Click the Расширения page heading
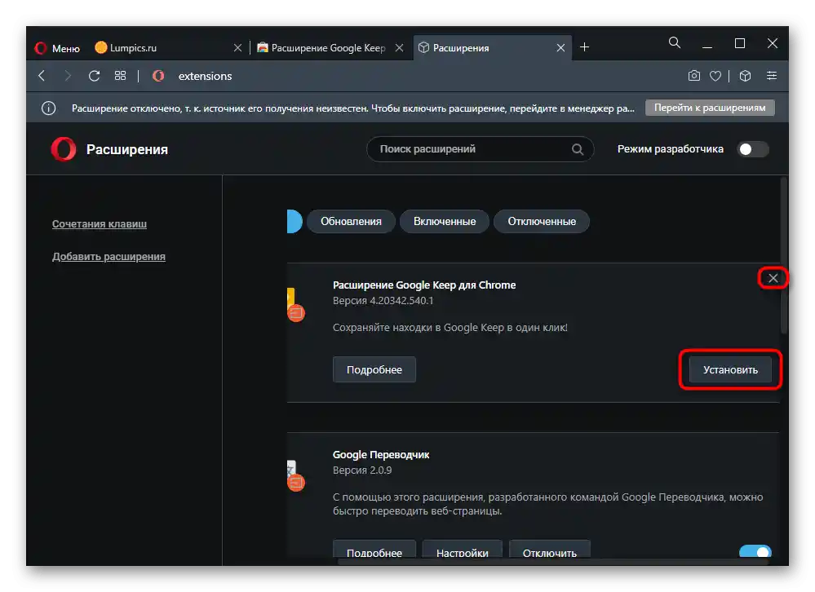Viewport: 815px width, 592px height. pyautogui.click(x=126, y=149)
